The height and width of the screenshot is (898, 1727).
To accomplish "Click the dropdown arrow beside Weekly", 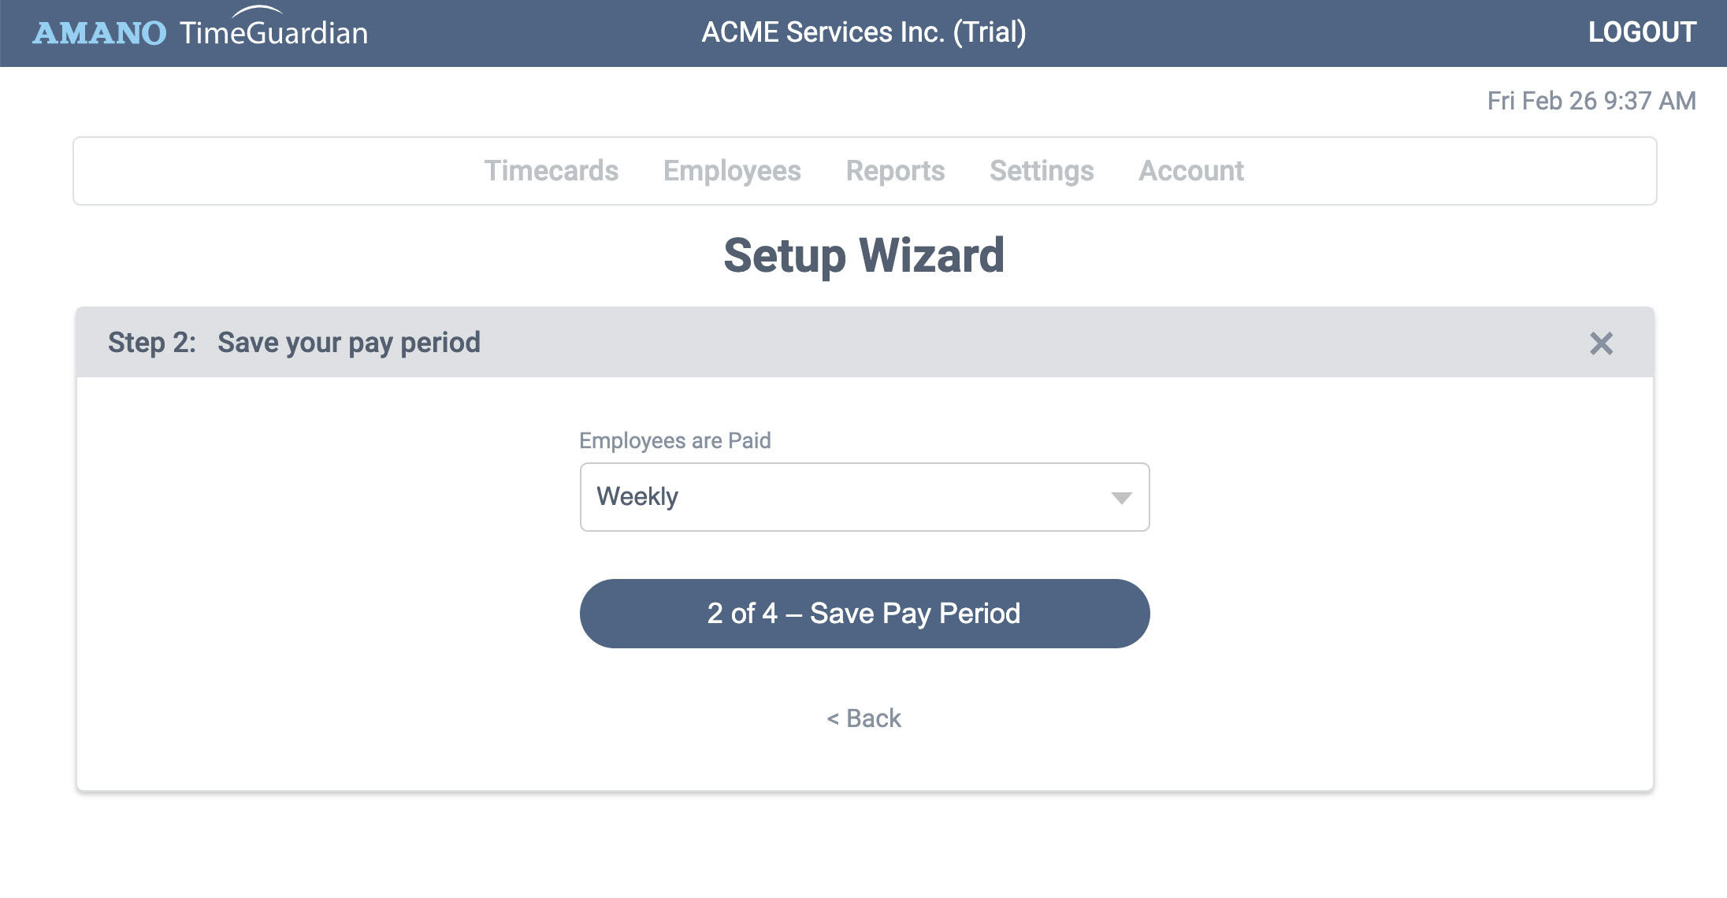I will pyautogui.click(x=1121, y=498).
